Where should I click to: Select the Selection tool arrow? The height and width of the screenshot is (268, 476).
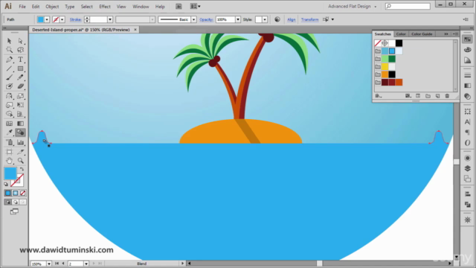9,41
